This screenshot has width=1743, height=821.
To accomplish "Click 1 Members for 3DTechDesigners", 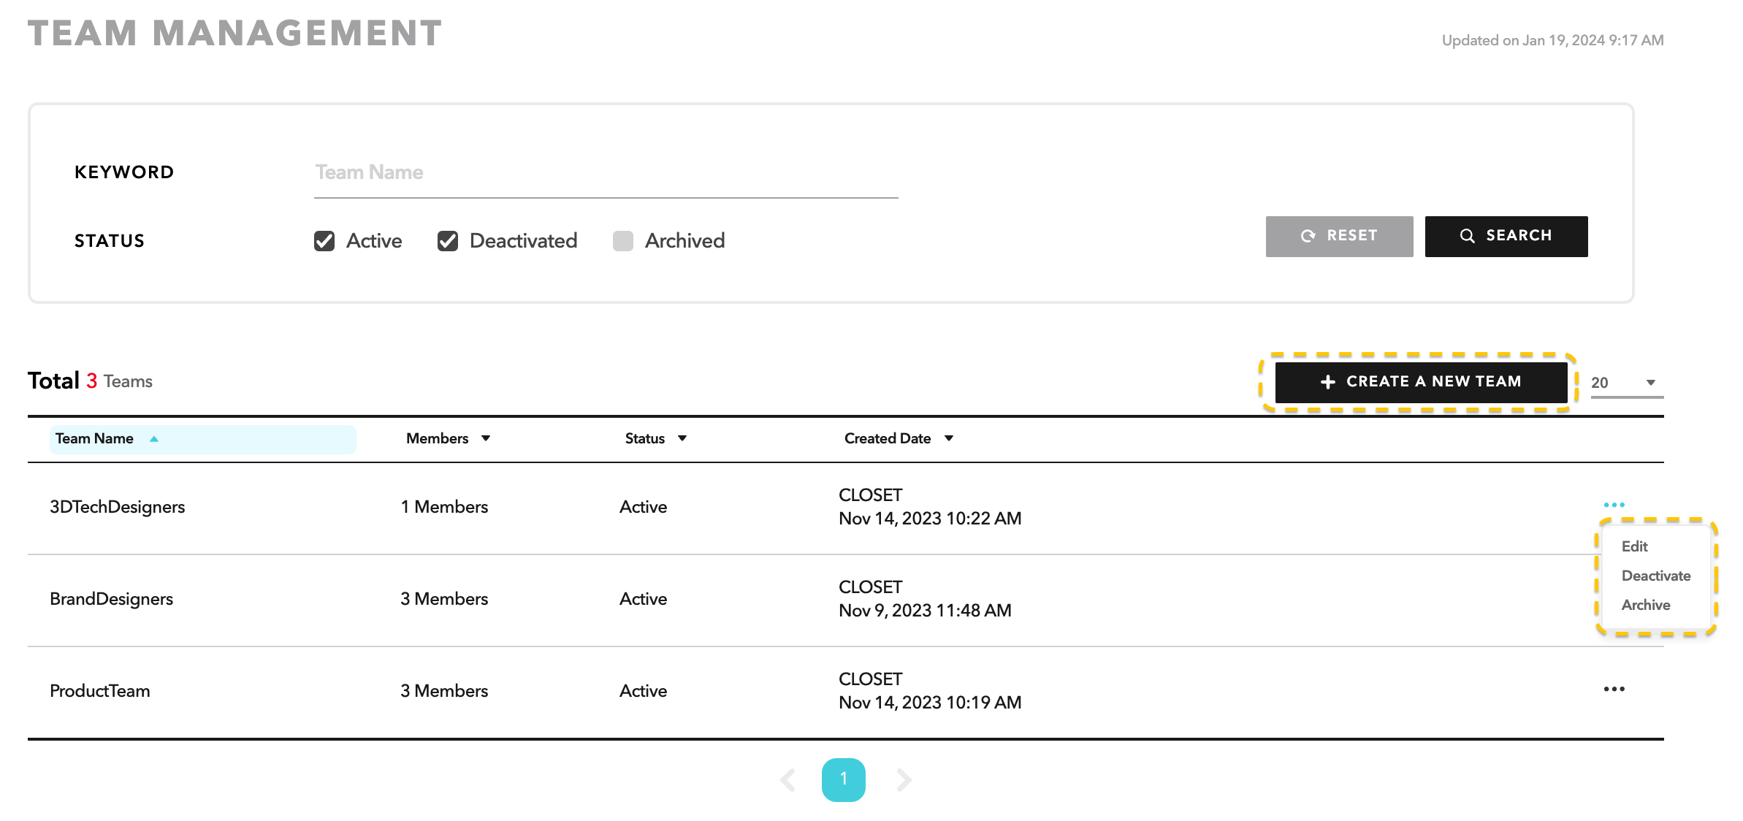I will pos(444,507).
